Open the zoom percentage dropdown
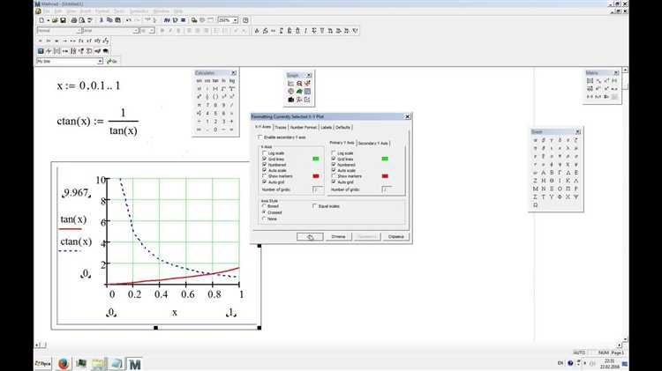The image size is (662, 371). pos(235,20)
